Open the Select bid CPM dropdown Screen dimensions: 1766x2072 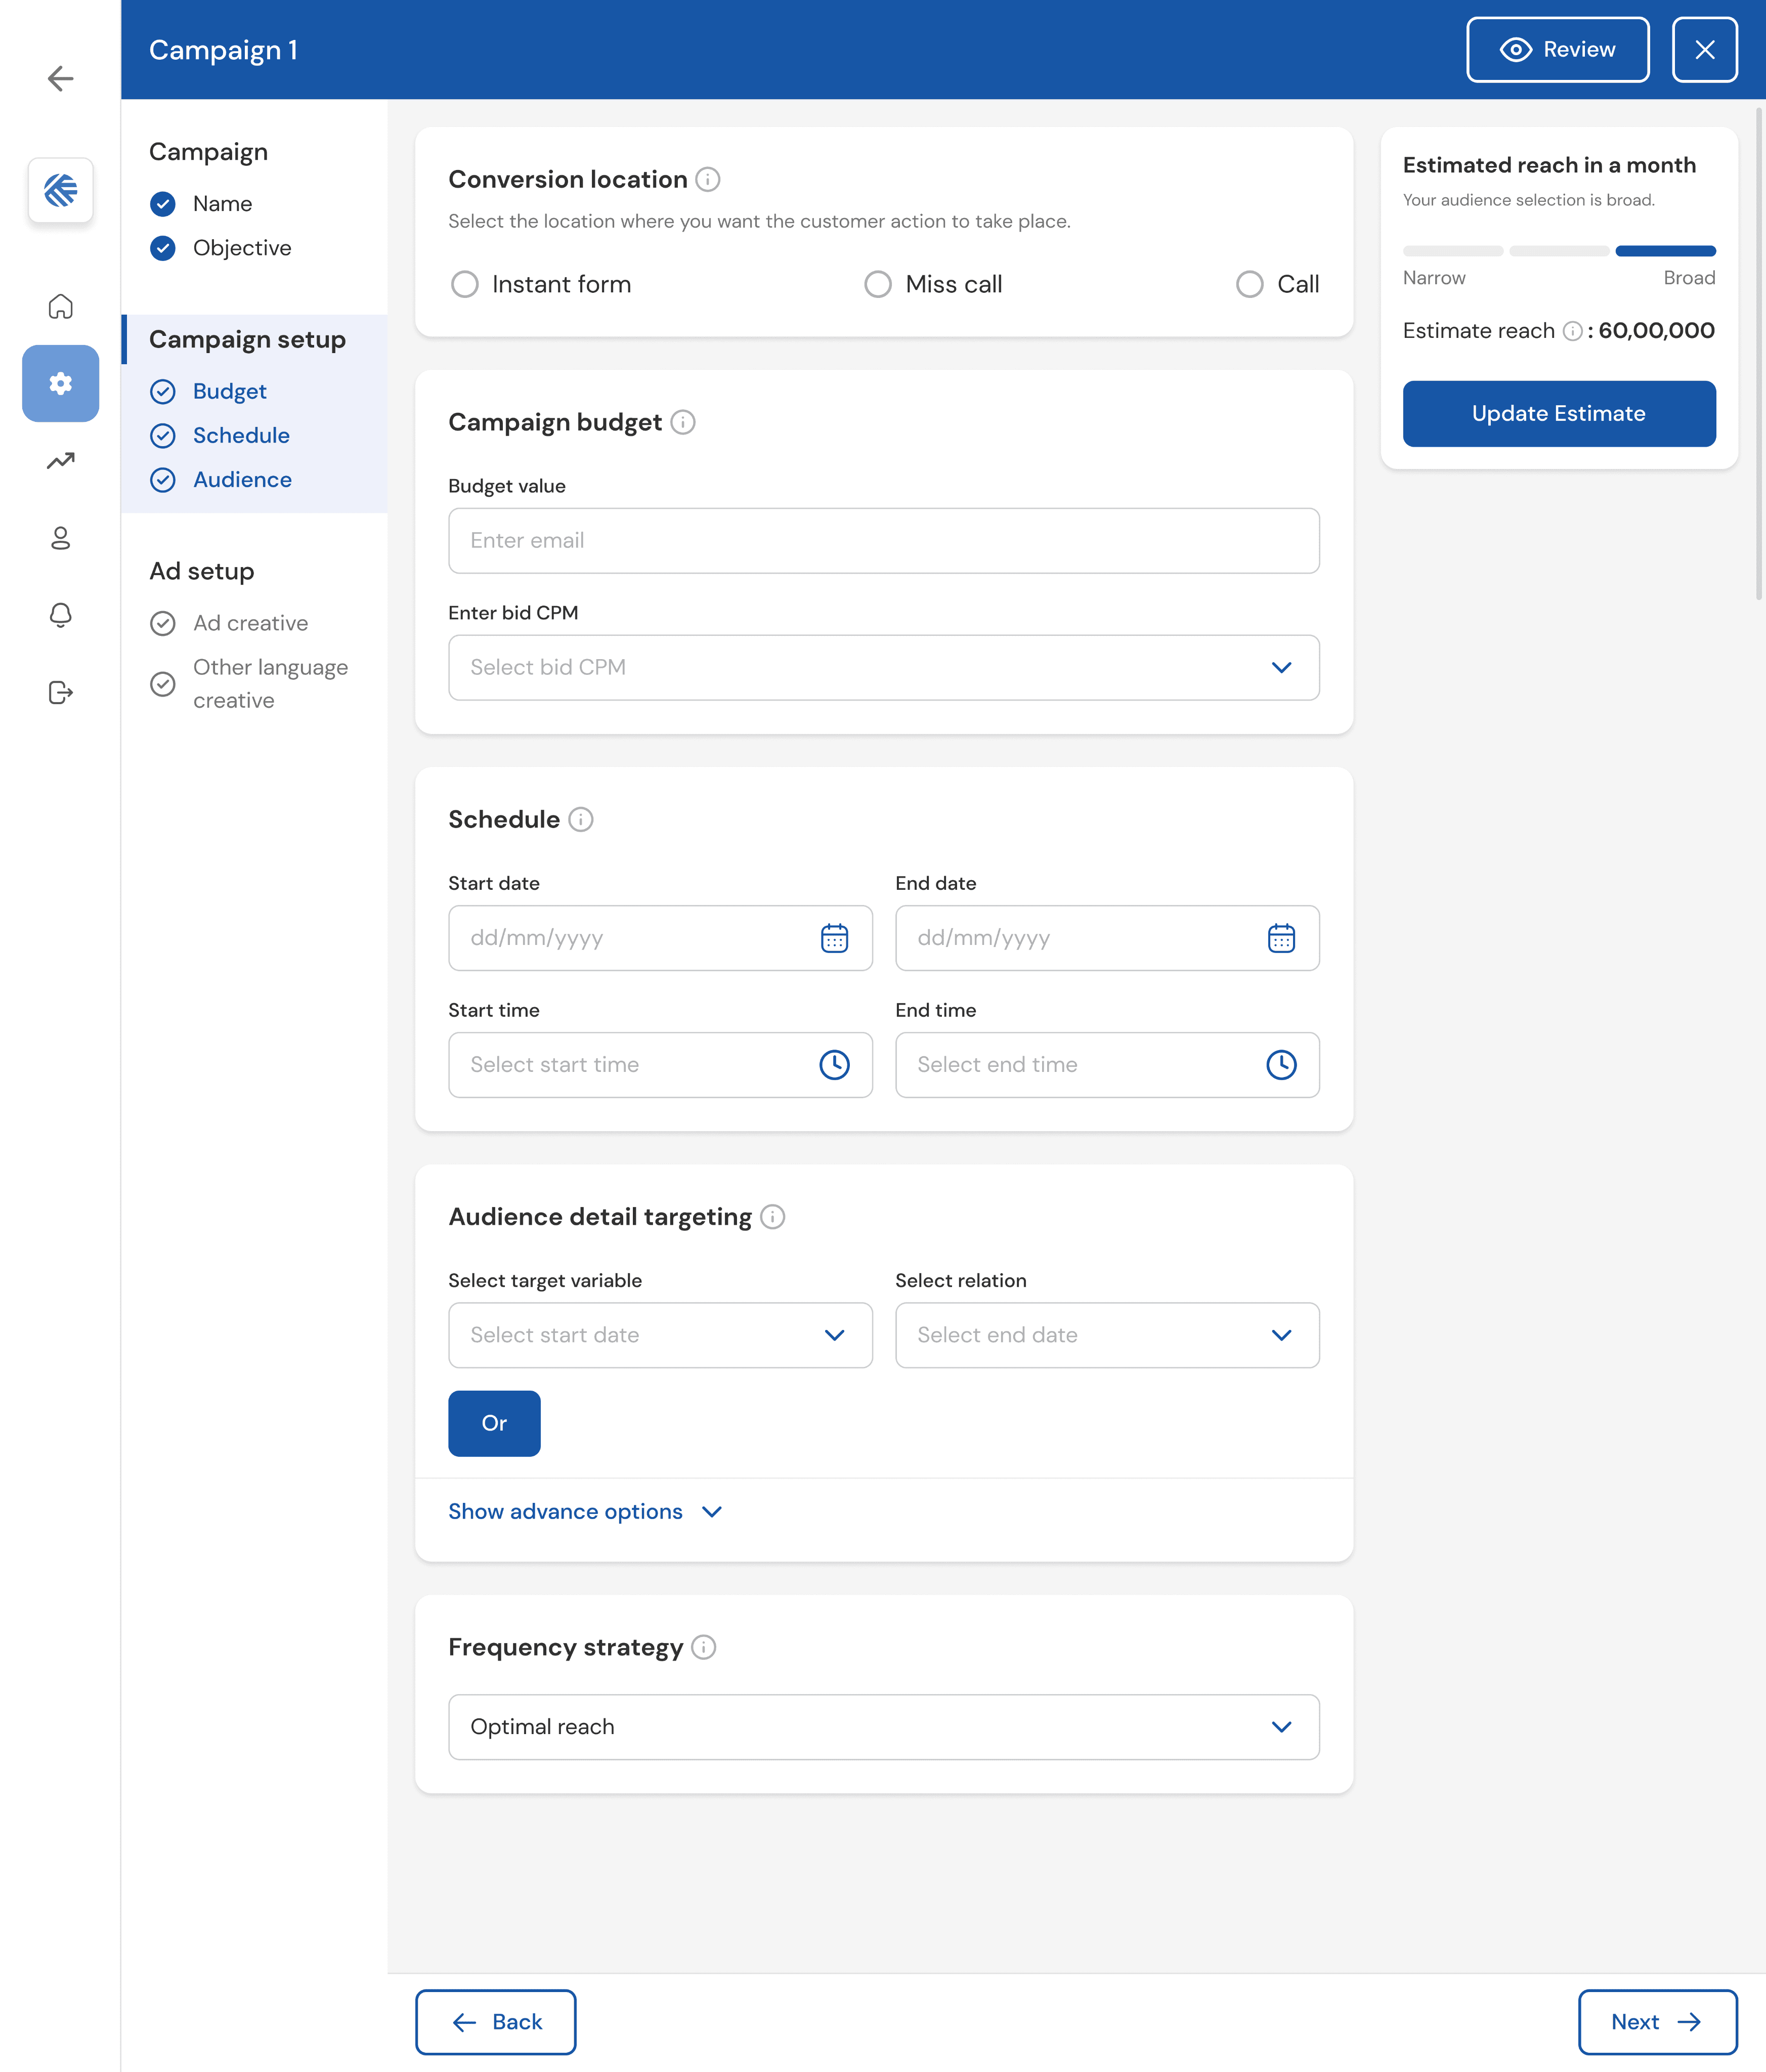[884, 668]
